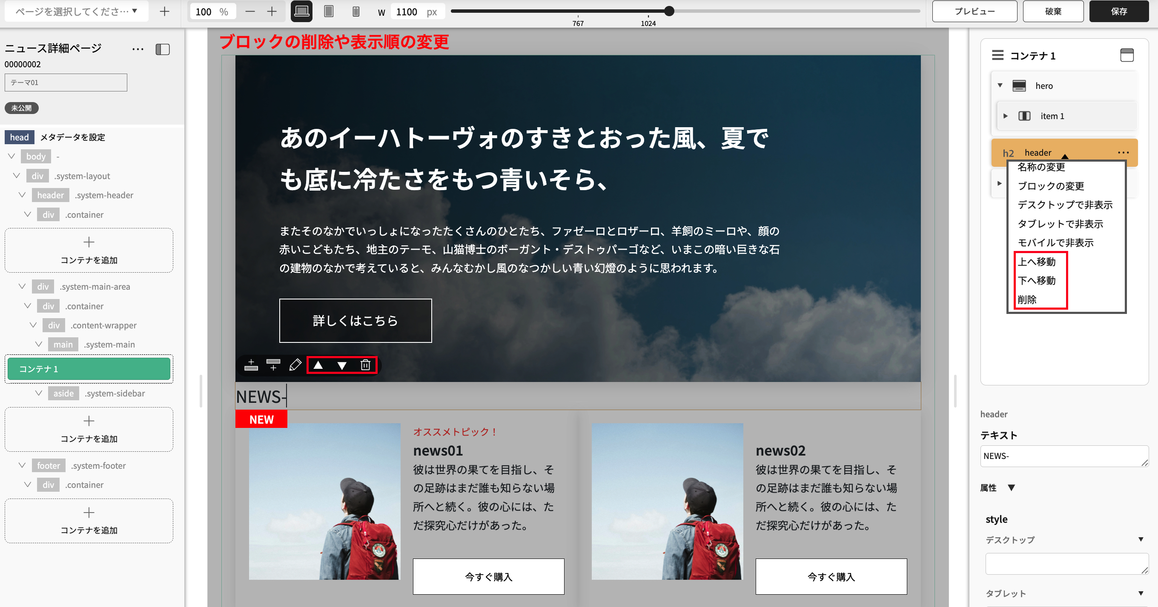Toggle the left sidebar panel icon

163,49
